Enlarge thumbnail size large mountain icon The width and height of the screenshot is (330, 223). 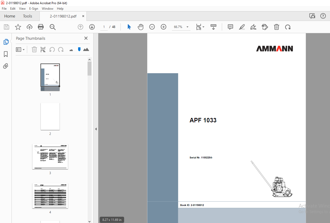(x=86, y=49)
